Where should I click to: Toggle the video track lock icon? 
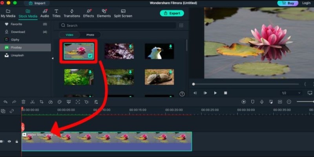click(x=16, y=141)
